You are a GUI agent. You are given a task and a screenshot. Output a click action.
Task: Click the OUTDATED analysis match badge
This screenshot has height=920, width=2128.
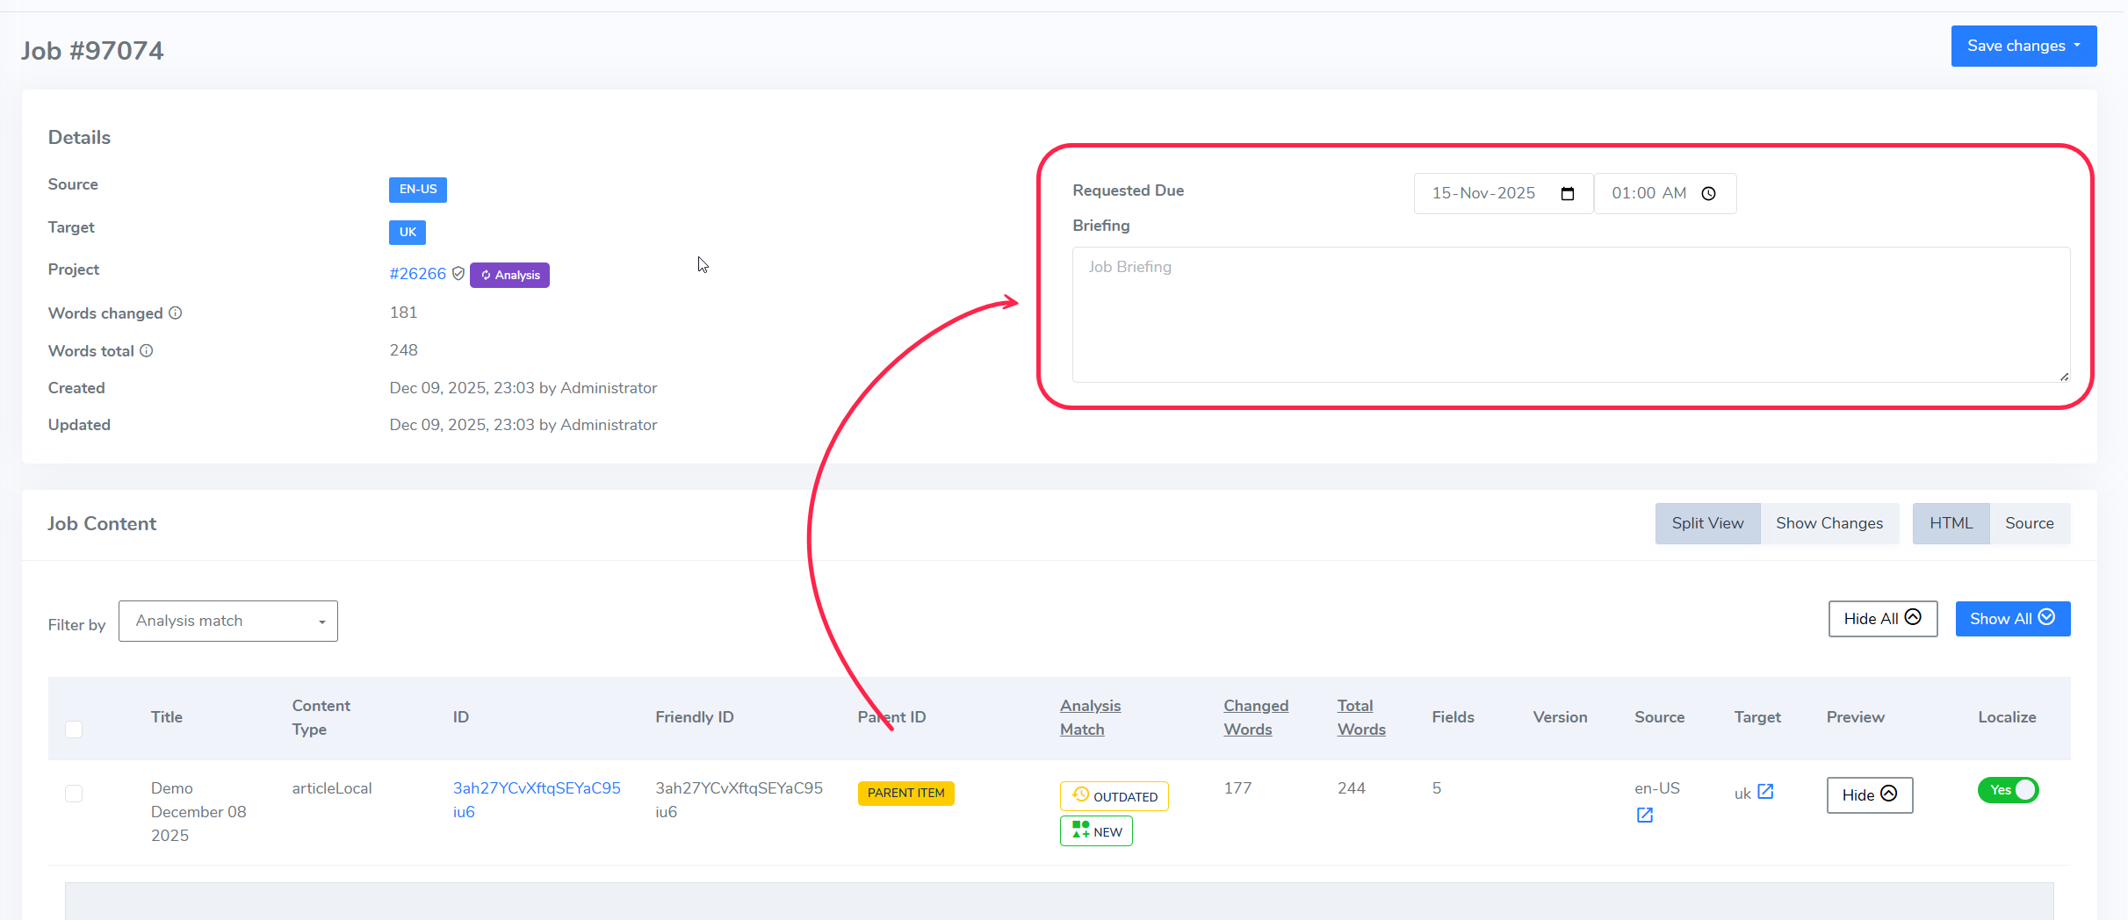pyautogui.click(x=1114, y=796)
